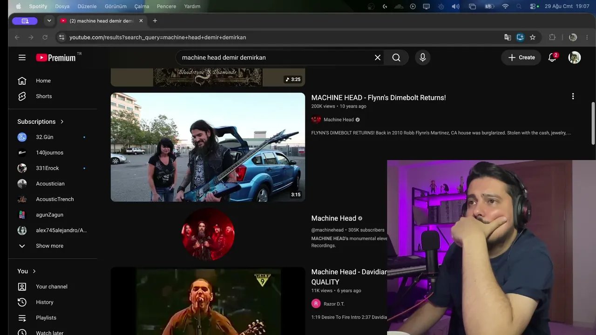The height and width of the screenshot is (335, 596).
Task: Open Machine Head channel under Dimebolt video
Action: 339,120
